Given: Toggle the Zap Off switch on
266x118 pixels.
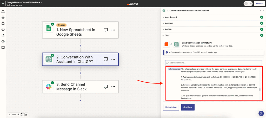Looking at the screenshot, I should 248,4.
